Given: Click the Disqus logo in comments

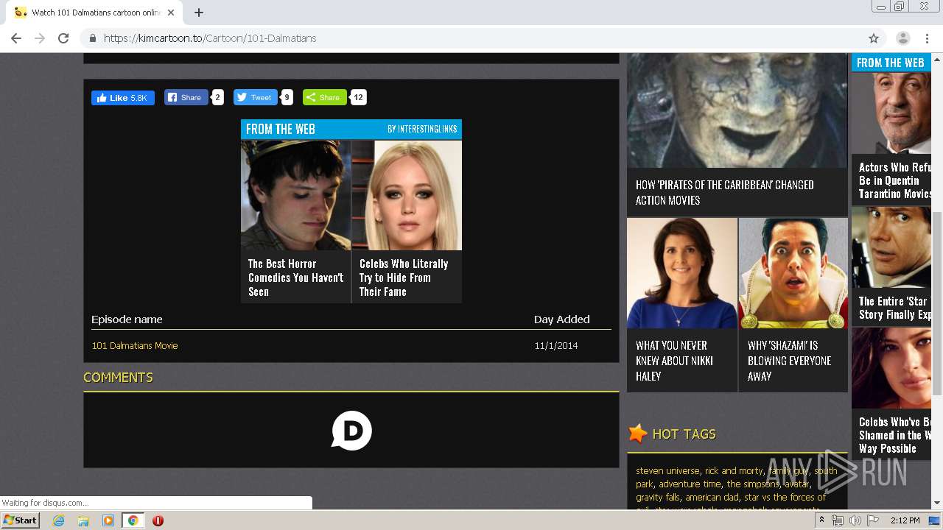Looking at the screenshot, I should [x=351, y=431].
